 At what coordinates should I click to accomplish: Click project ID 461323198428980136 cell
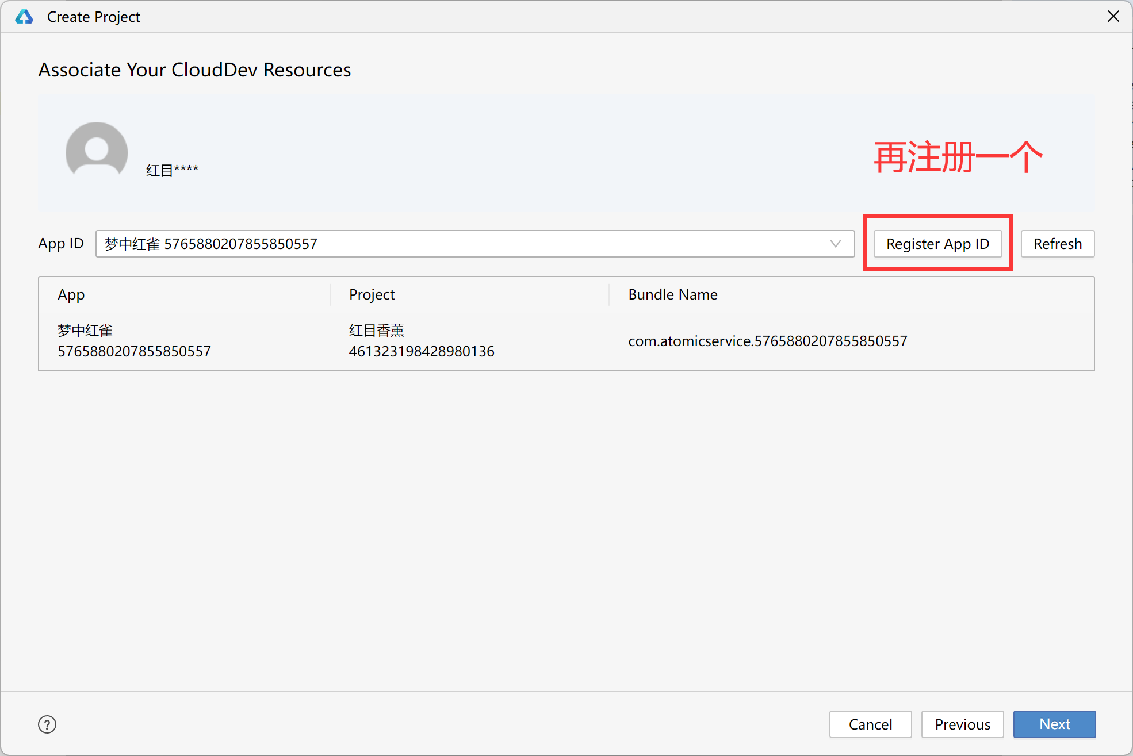pos(422,351)
